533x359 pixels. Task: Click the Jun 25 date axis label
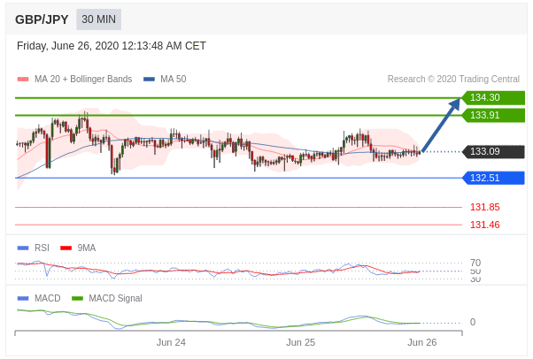click(x=300, y=342)
